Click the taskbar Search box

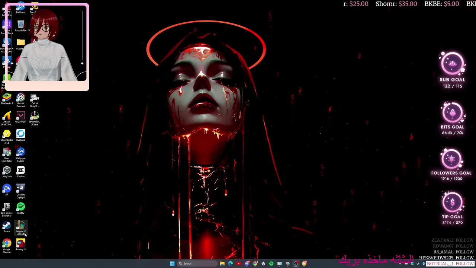197,264
